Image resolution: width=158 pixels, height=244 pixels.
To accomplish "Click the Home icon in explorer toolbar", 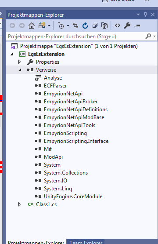I will point(32,25).
